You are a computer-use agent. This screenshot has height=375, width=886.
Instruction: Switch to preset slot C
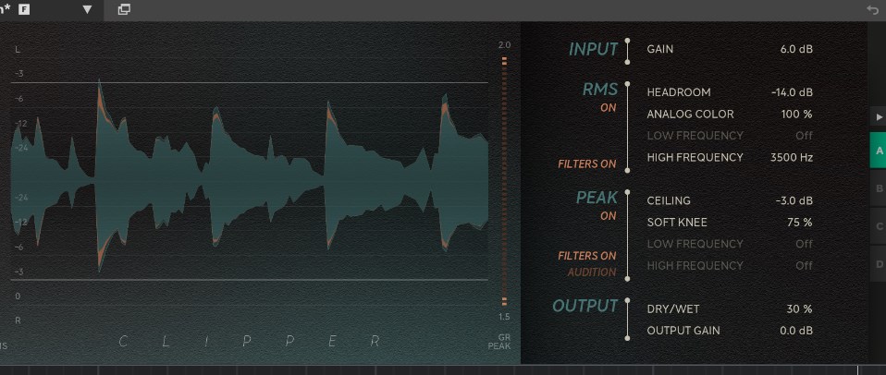878,226
